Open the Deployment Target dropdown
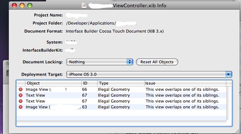241x134 pixels. tap(149, 74)
